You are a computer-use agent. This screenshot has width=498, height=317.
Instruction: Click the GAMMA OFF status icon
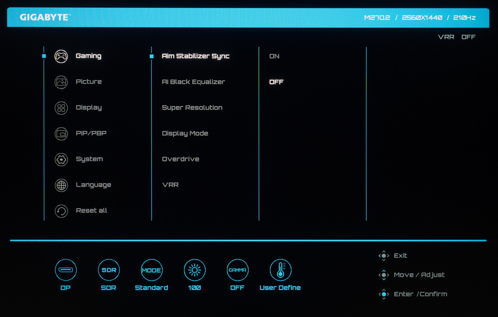click(x=237, y=270)
